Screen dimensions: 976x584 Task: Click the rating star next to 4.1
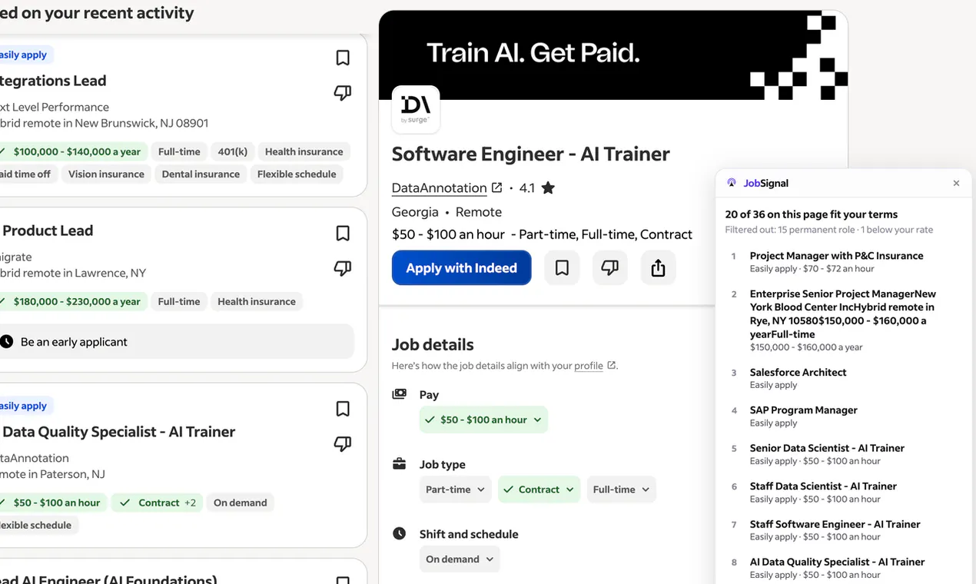548,187
